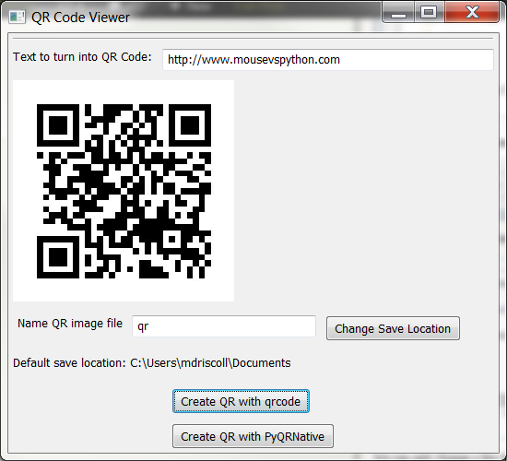Click the bottom-left finder square of QR code
Viewport: 507px width, 461px height.
[x=58, y=257]
